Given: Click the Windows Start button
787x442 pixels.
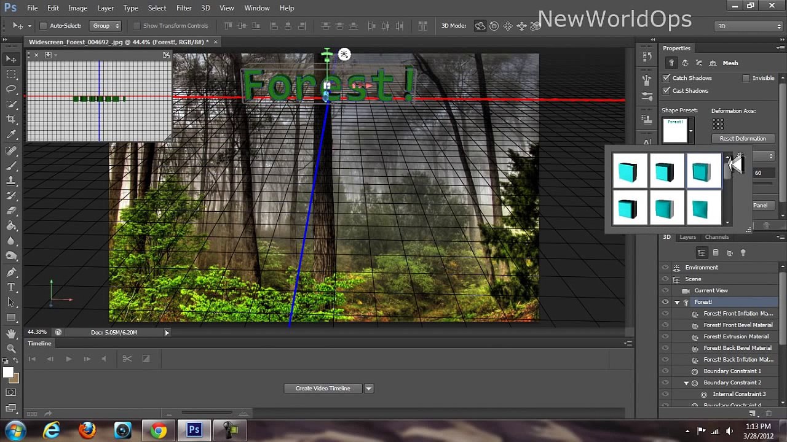Looking at the screenshot, I should point(15,430).
